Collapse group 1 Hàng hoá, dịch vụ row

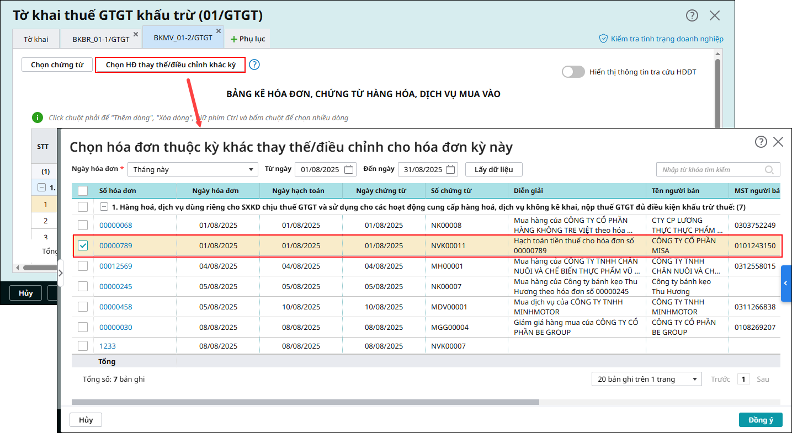coord(104,207)
